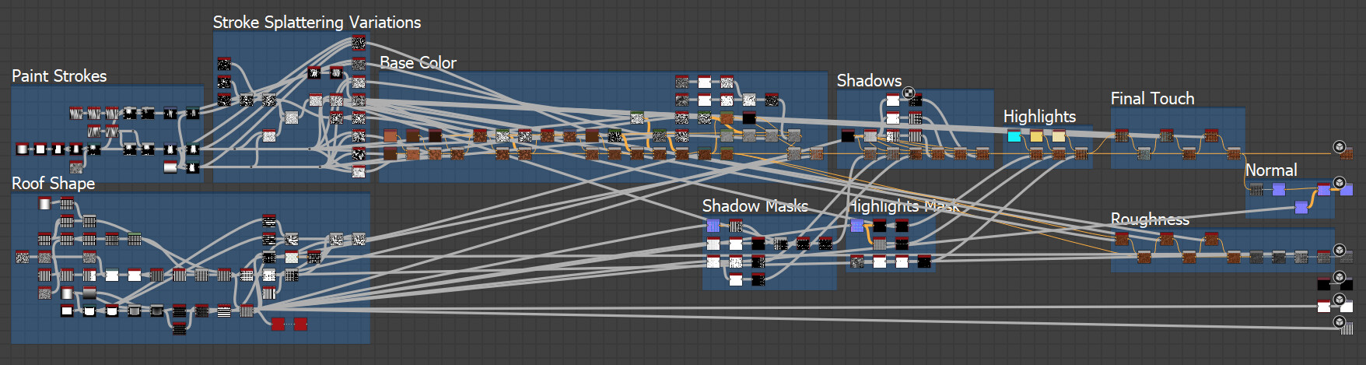
Task: Click the Roughness frame title
Action: coord(1150,219)
